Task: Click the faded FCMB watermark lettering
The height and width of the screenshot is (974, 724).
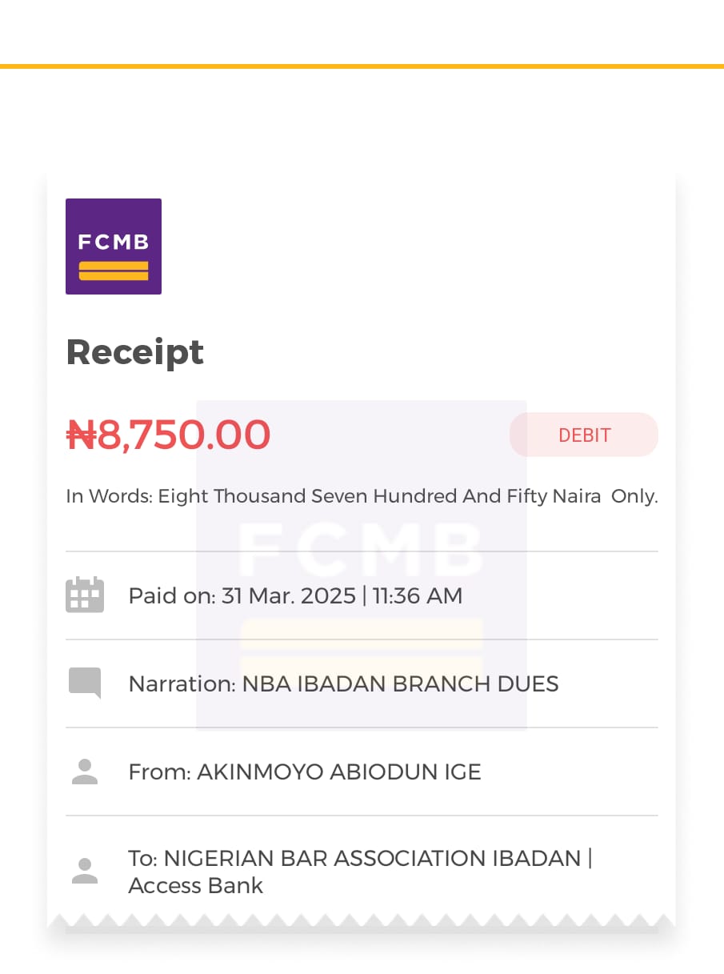Action: [361, 550]
